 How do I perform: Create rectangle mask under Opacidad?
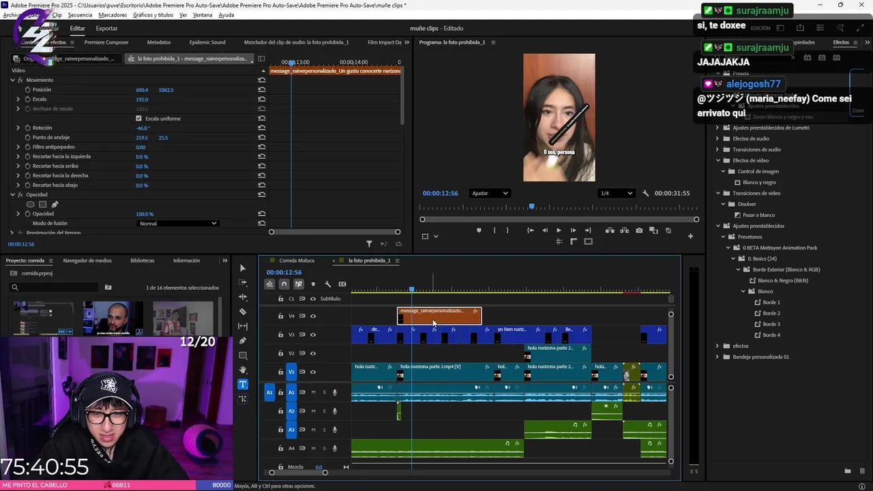[42, 204]
